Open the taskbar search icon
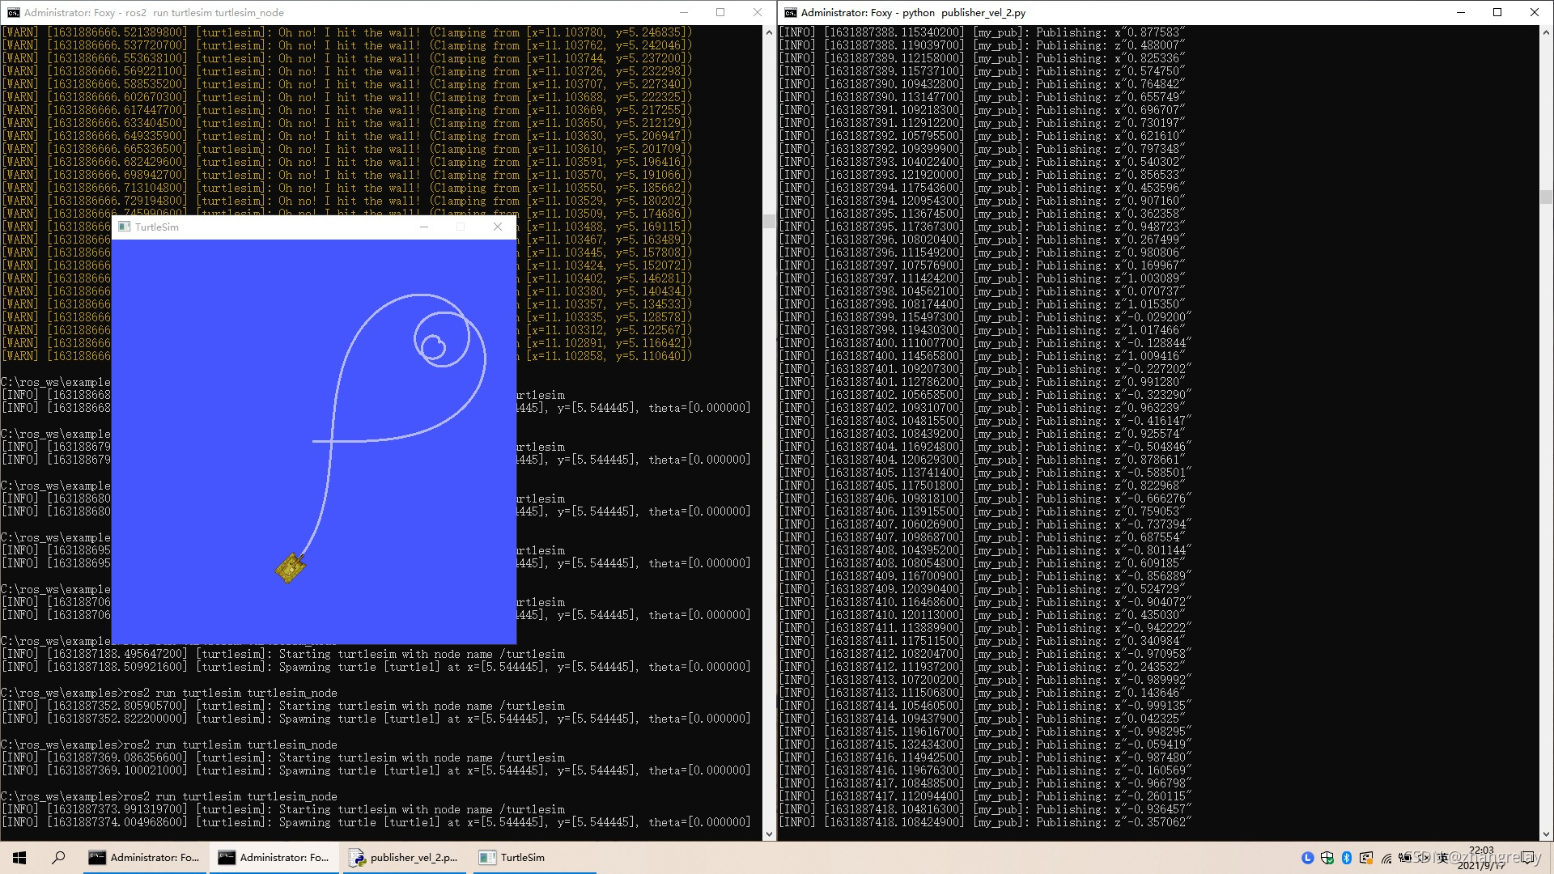Viewport: 1554px width, 874px height. click(58, 858)
